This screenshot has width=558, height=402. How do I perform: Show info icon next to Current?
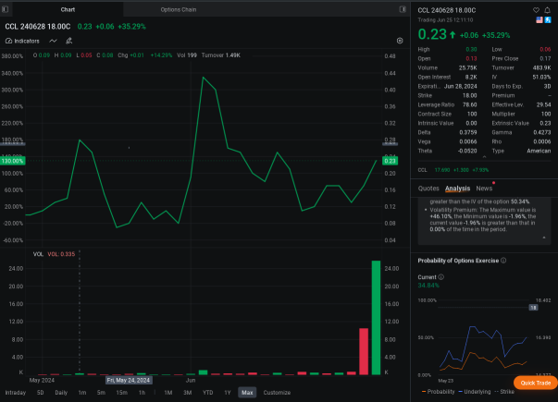[440, 277]
